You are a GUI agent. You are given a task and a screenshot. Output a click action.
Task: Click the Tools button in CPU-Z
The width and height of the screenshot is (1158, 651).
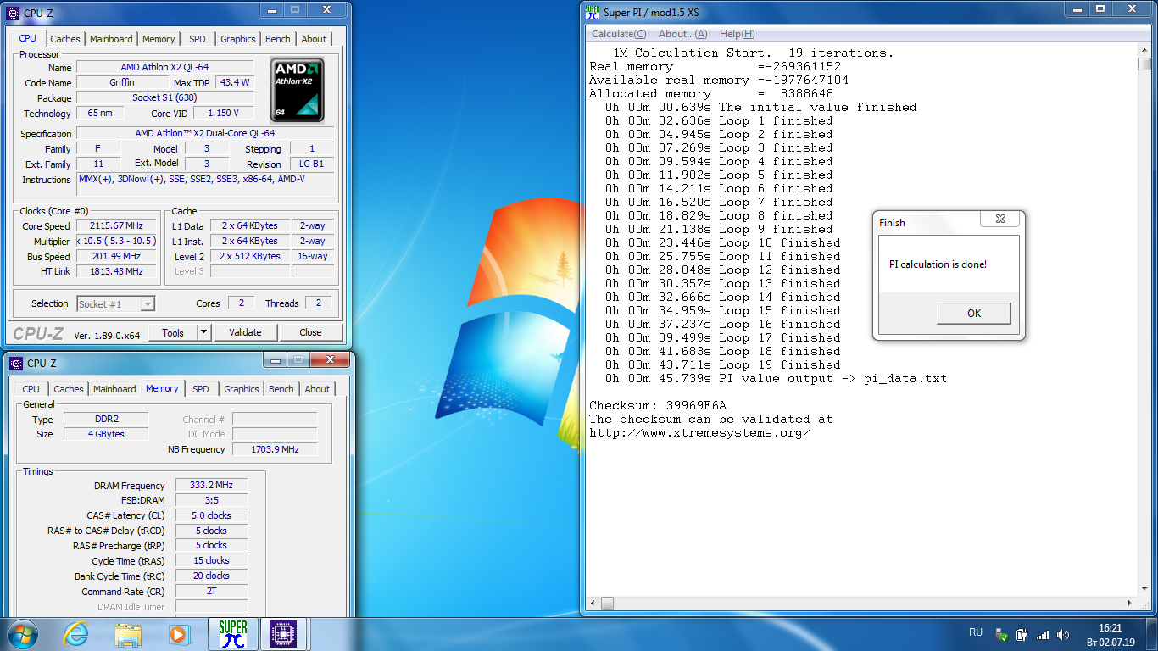(x=173, y=332)
